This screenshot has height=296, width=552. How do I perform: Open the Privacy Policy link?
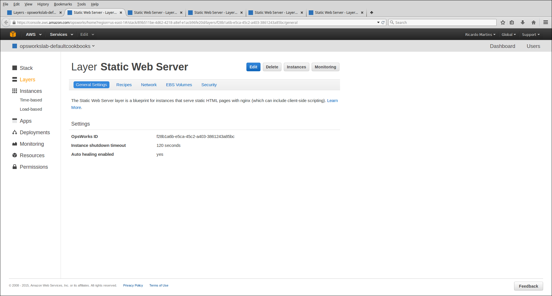(133, 285)
